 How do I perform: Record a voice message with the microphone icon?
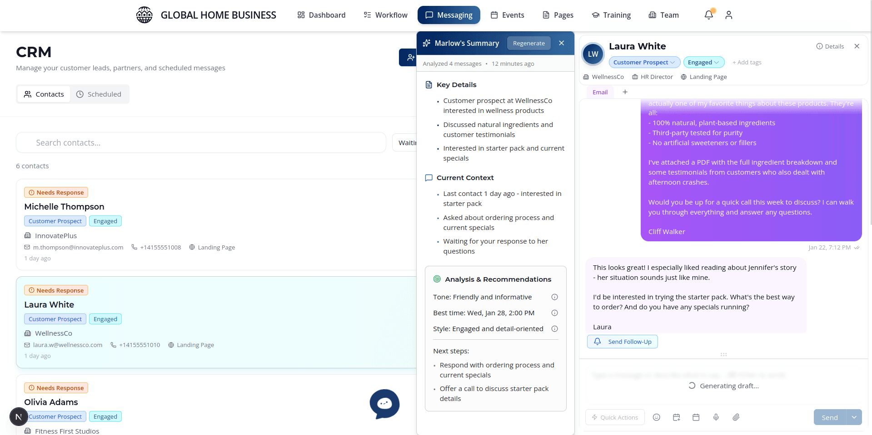[x=716, y=417]
